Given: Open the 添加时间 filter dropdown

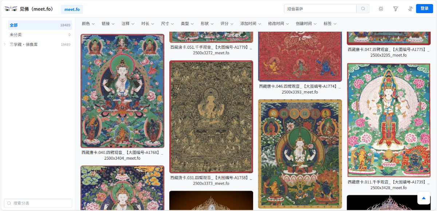Looking at the screenshot, I should click(251, 24).
